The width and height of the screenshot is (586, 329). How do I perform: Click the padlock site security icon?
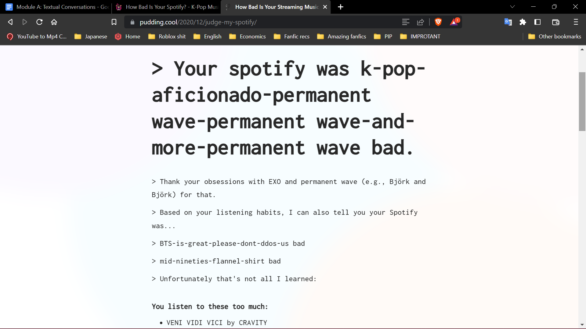pyautogui.click(x=132, y=22)
